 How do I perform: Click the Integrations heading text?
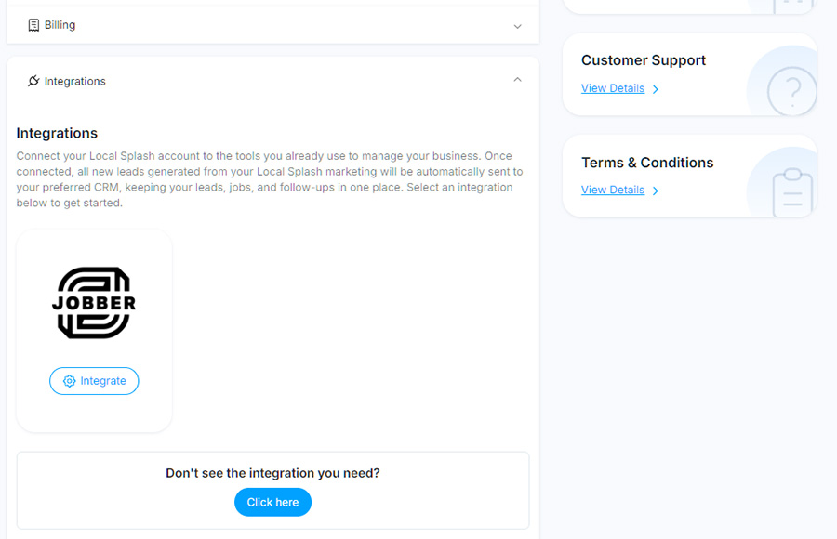coord(57,133)
